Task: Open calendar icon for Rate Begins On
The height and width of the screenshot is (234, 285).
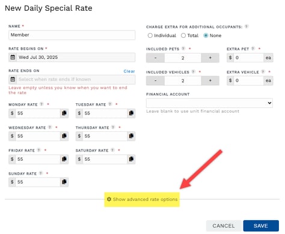Action: point(13,57)
